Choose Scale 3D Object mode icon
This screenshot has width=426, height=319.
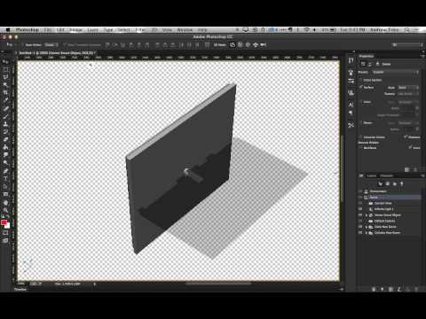(x=263, y=45)
